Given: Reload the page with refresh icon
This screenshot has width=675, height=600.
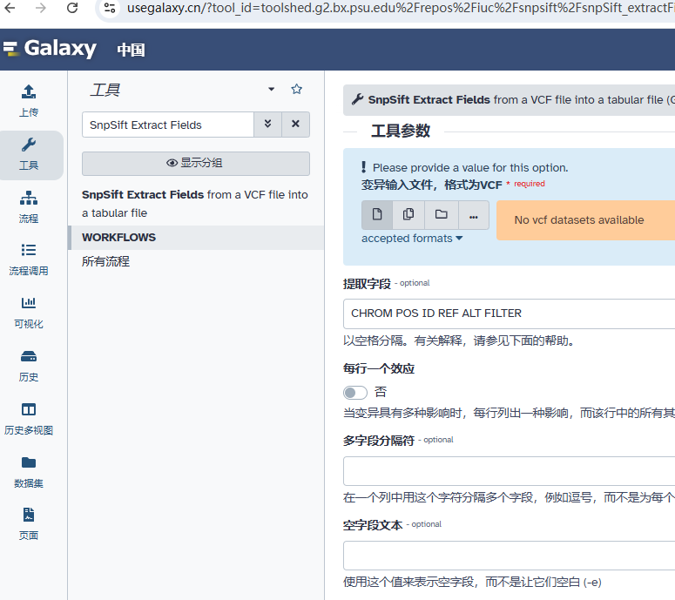Looking at the screenshot, I should click(72, 8).
